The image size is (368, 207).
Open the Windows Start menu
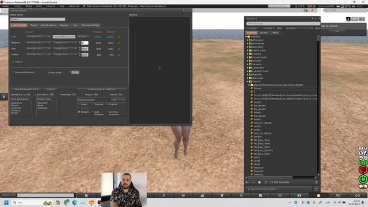click(6, 202)
